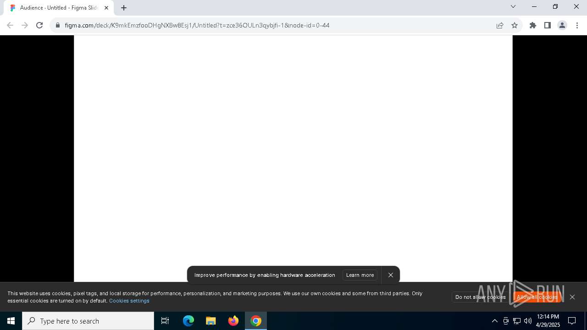Show hidden system tray icons
587x330 pixels.
494,321
